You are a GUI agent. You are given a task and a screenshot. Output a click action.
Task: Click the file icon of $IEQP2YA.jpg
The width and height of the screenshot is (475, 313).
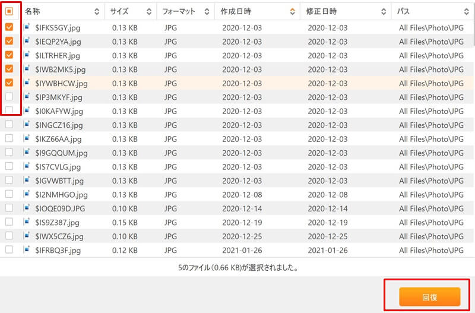27,41
